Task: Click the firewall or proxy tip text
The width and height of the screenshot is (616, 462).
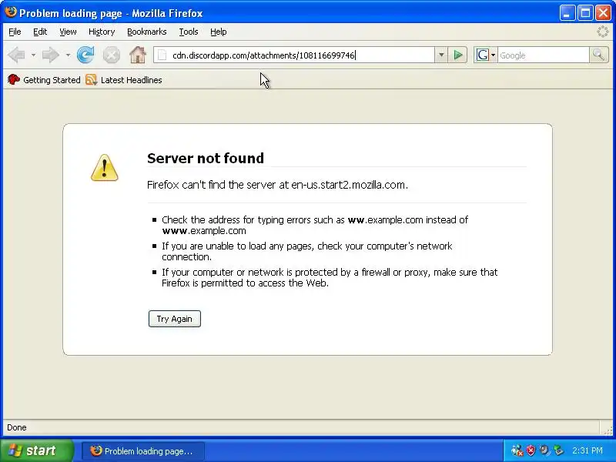Action: coord(330,277)
